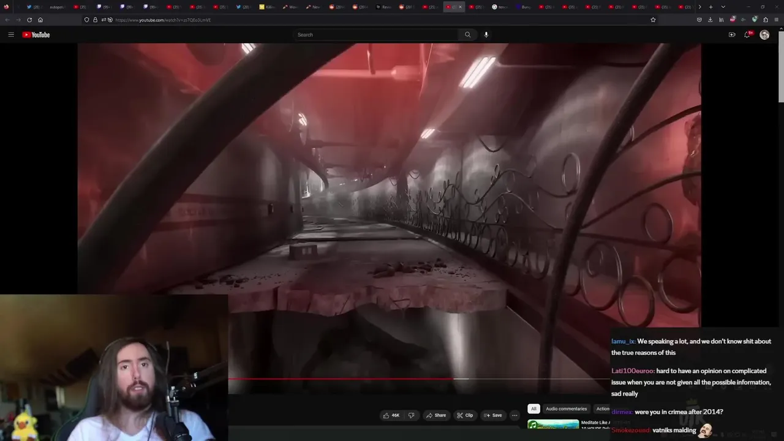The height and width of the screenshot is (441, 784).
Task: Open the Create video camera icon
Action: coord(732,35)
